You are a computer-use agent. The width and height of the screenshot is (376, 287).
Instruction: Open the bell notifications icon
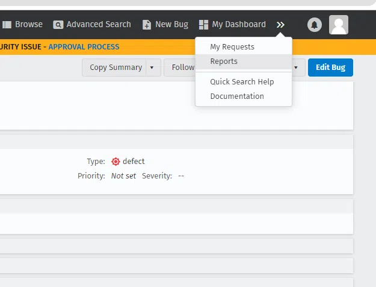click(x=315, y=25)
